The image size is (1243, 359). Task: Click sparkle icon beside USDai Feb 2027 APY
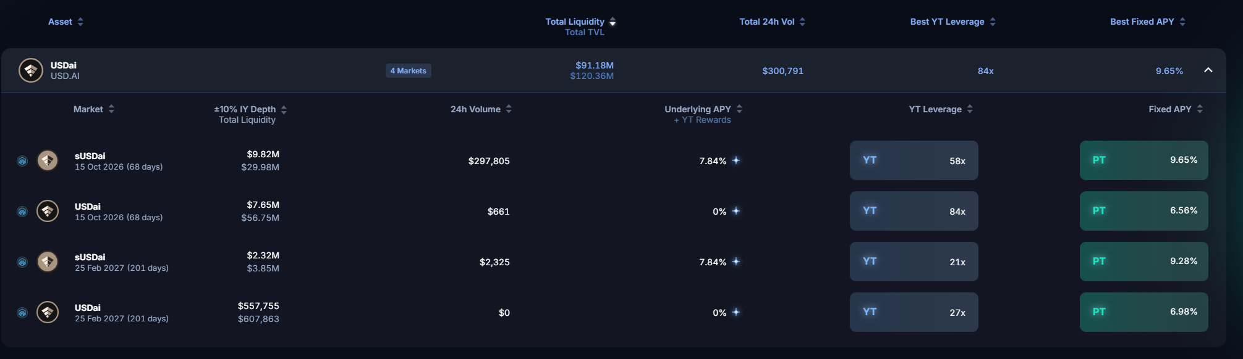[736, 312]
